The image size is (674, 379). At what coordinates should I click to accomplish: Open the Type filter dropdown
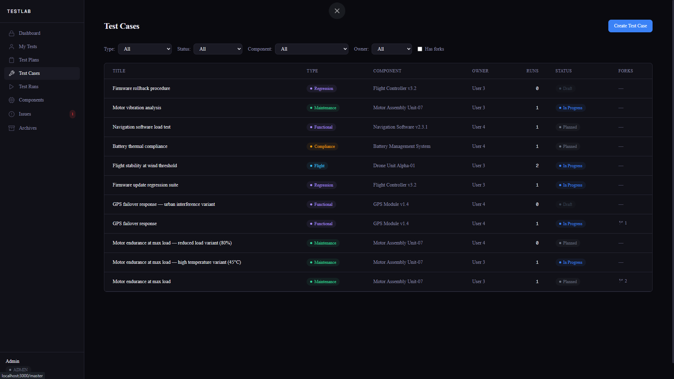pos(145,49)
